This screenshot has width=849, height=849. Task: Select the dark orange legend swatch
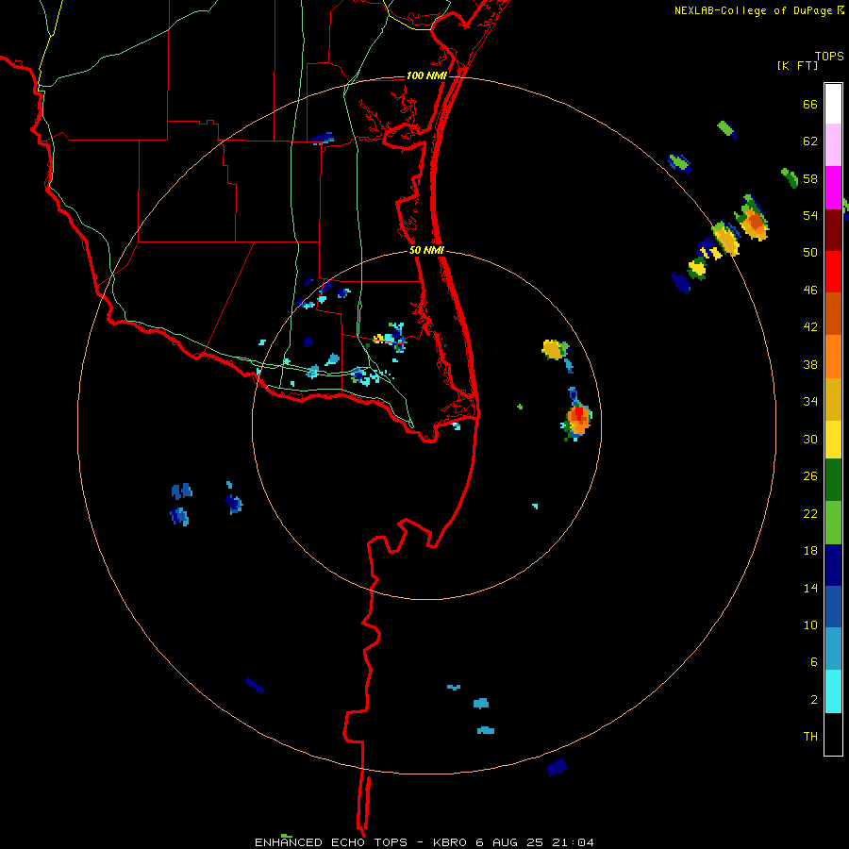click(x=833, y=314)
